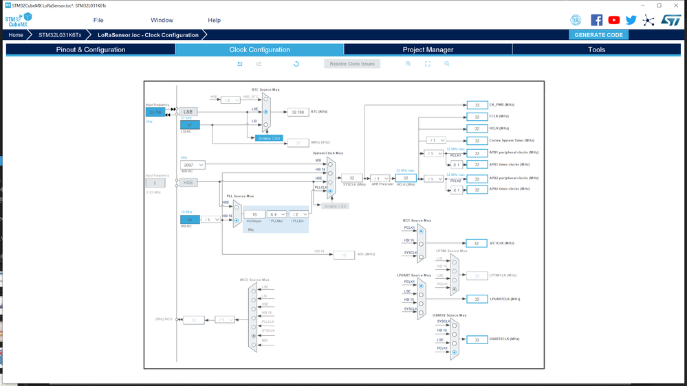Open the ST Facebook page icon
Image resolution: width=687 pixels, height=386 pixels.
[x=596, y=20]
